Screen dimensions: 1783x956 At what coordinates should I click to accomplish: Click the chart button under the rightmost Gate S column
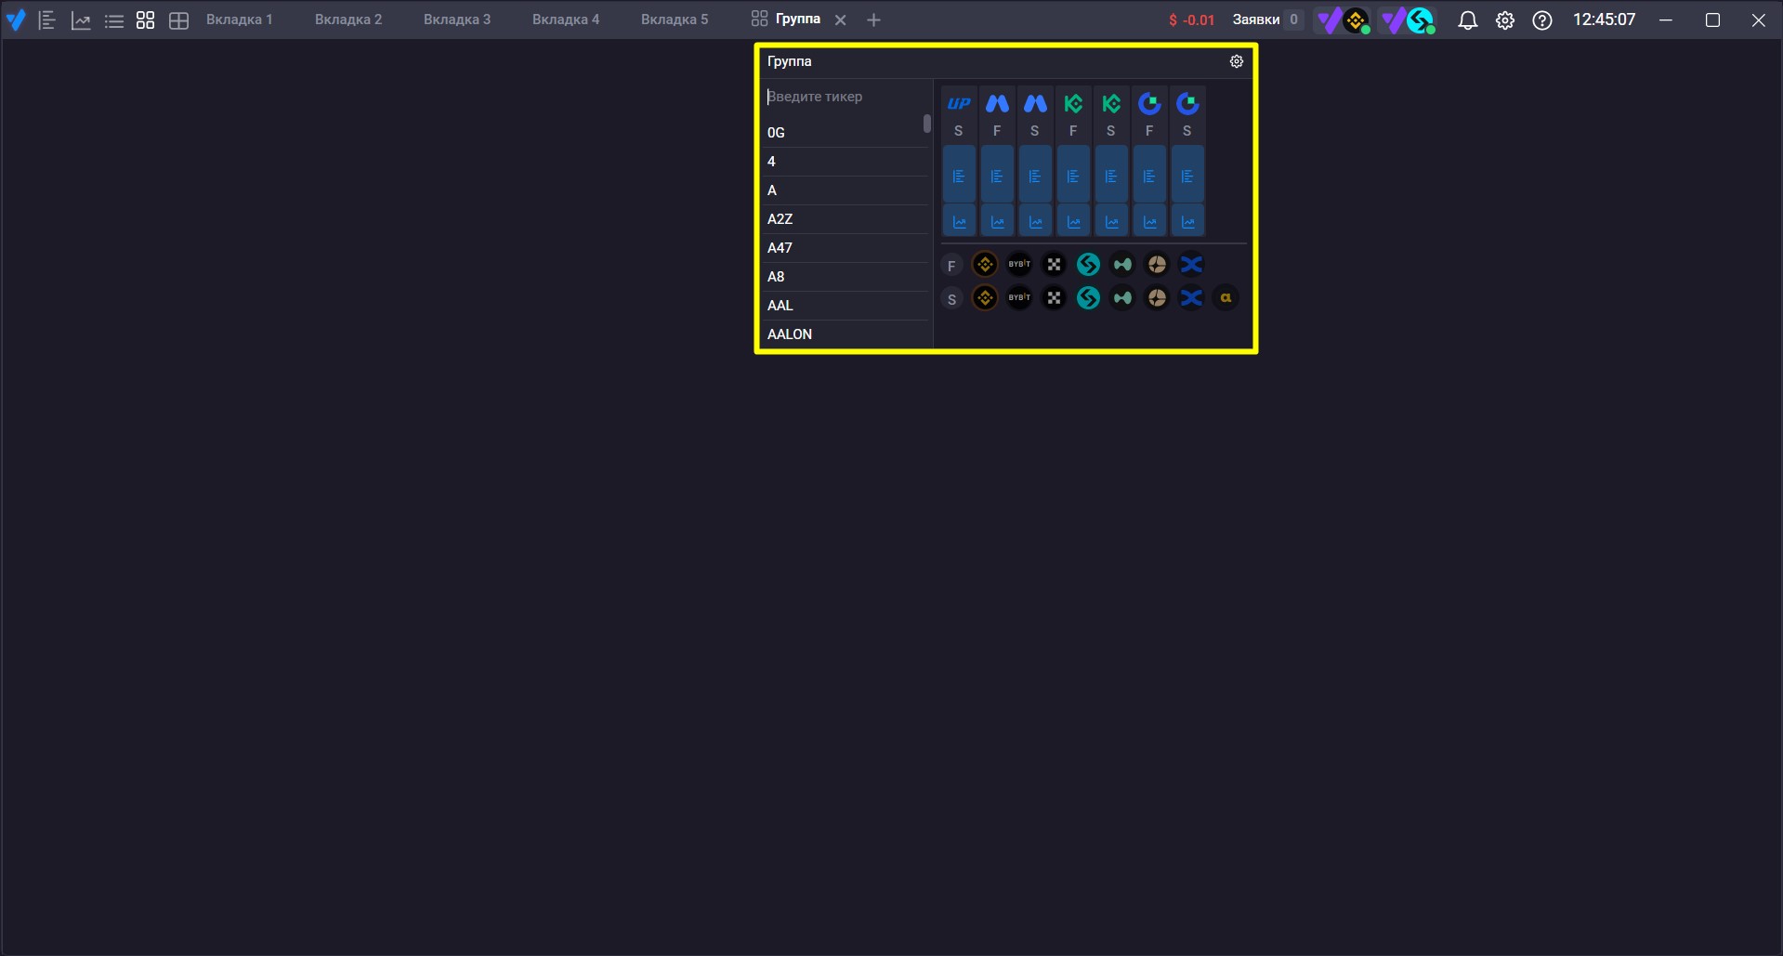(1187, 221)
